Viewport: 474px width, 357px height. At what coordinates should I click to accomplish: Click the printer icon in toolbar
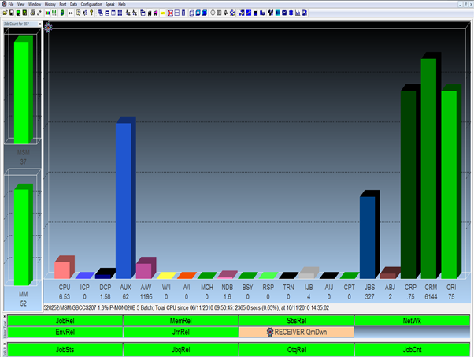click(32, 13)
